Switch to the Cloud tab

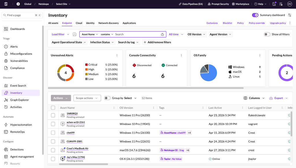point(79,23)
